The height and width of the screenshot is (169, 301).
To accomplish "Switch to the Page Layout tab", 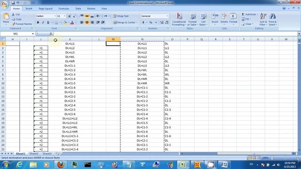I will click(46, 8).
